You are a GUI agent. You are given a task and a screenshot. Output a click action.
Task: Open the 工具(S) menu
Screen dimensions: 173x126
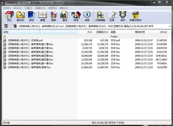click(x=28, y=8)
